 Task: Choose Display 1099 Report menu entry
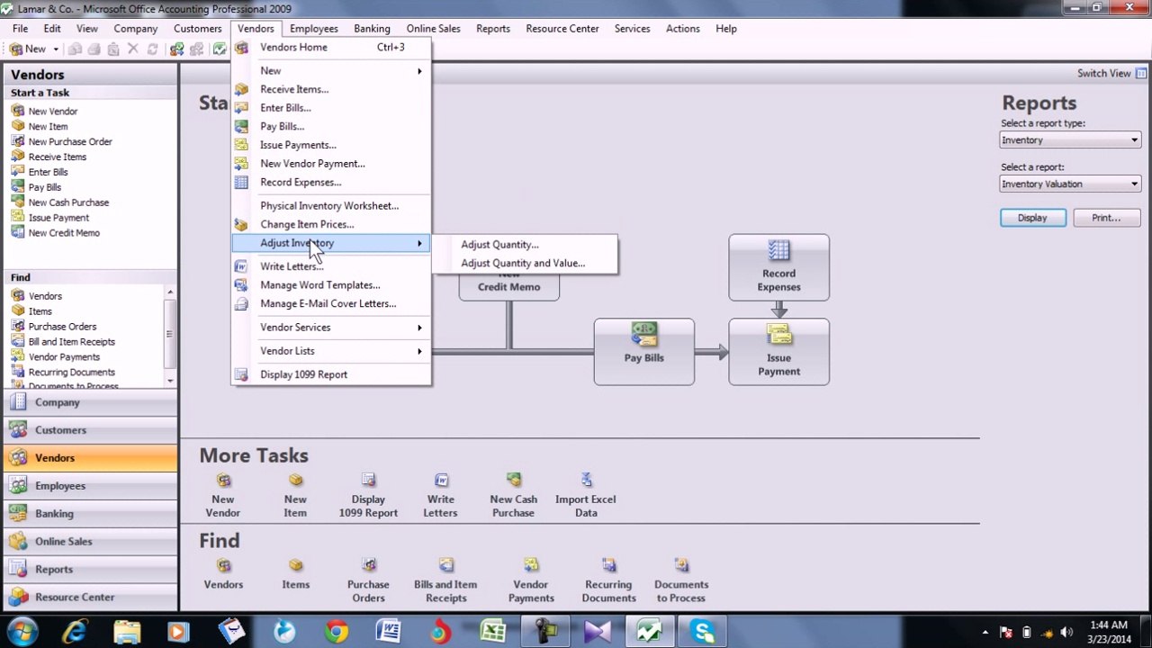[x=331, y=374]
